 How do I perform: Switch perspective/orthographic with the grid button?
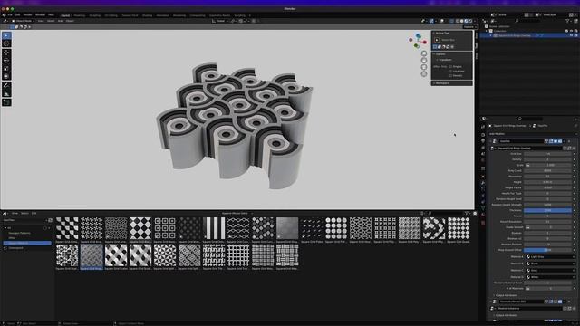424,73
